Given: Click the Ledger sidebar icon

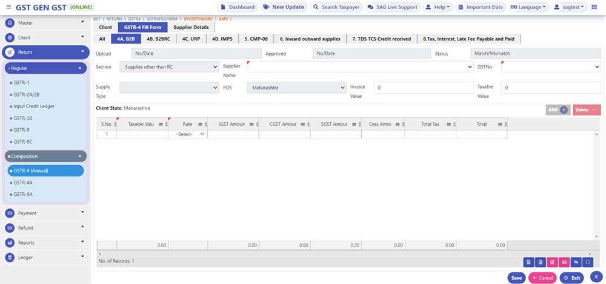Looking at the screenshot, I should [10, 257].
